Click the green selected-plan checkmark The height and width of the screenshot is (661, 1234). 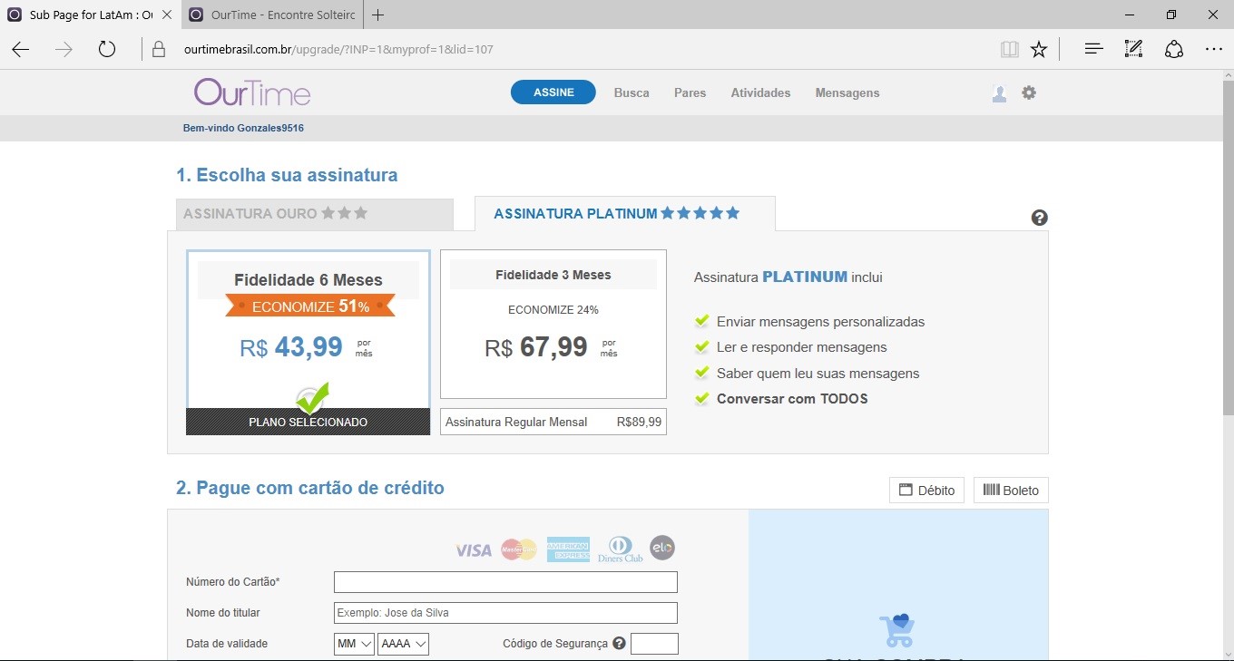tap(312, 397)
